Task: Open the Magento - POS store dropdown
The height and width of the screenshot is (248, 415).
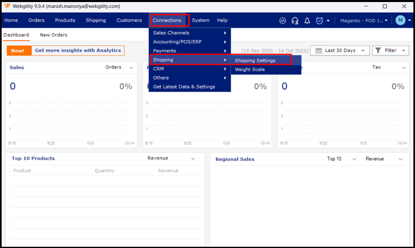Action: point(364,20)
